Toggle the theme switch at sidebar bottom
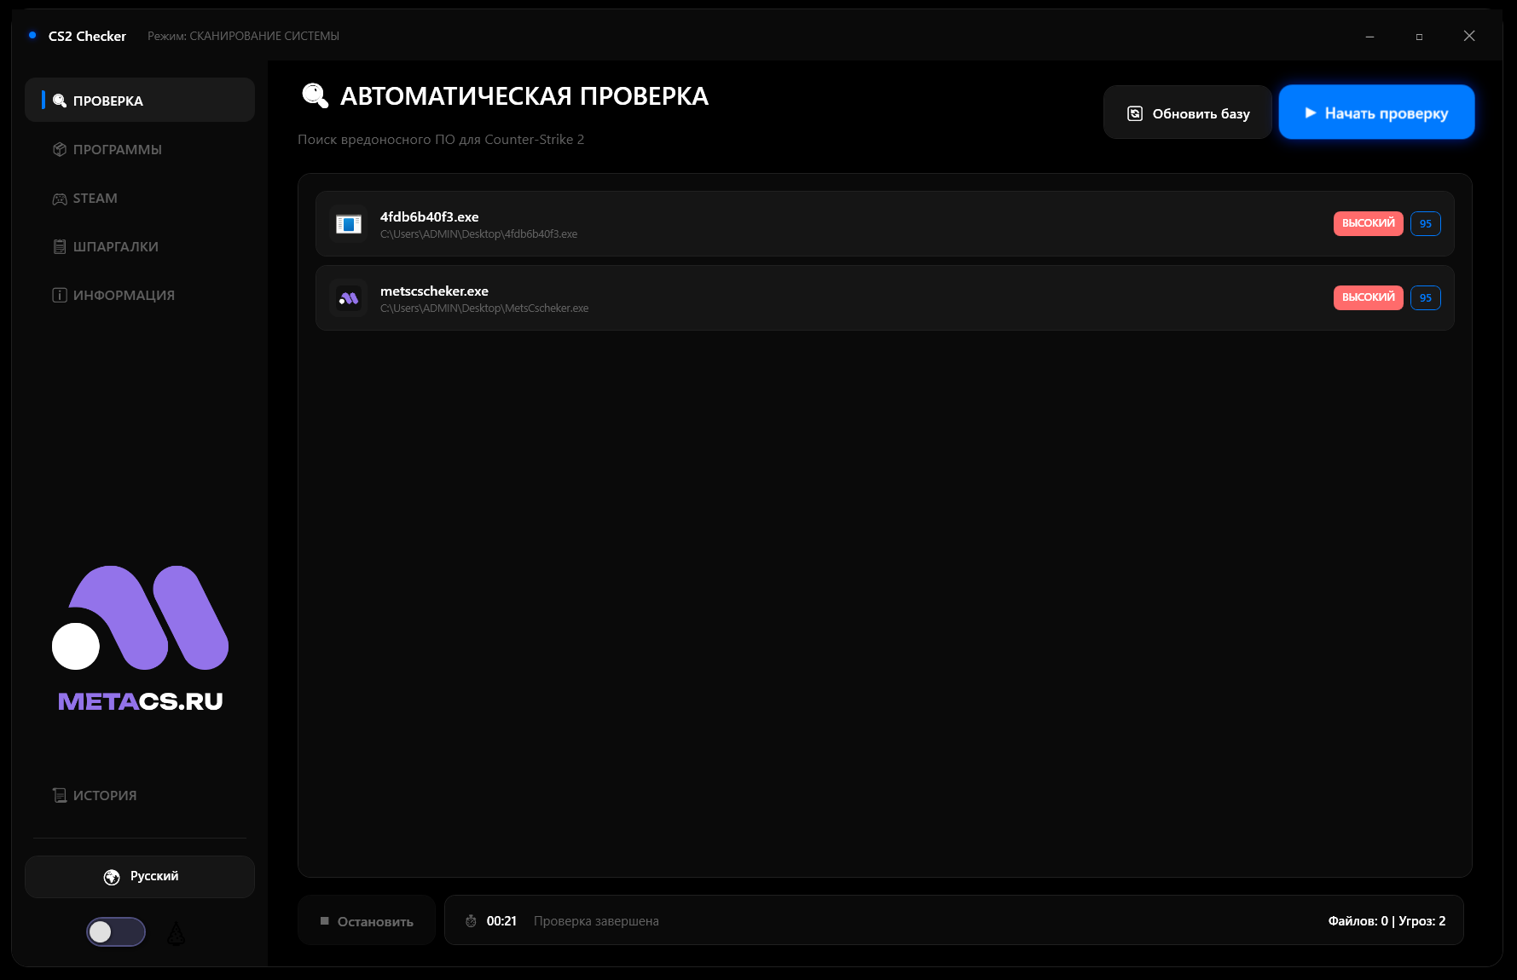 pos(116,932)
